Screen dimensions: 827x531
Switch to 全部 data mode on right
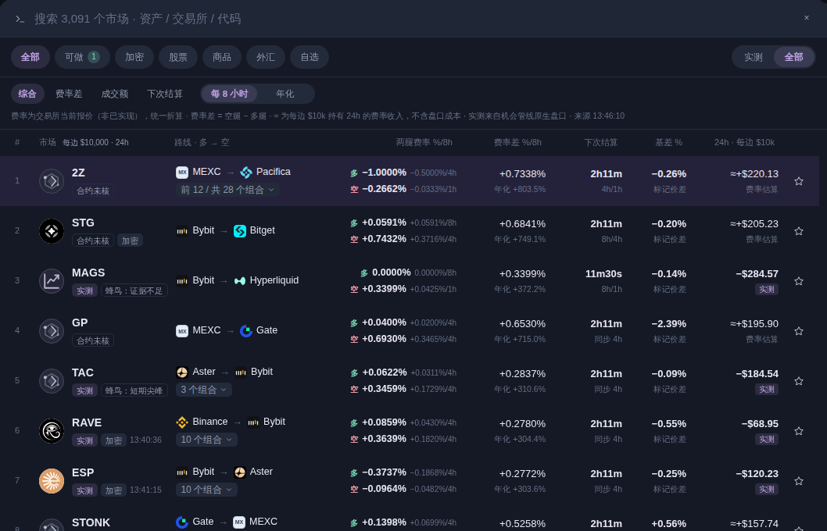tap(793, 57)
